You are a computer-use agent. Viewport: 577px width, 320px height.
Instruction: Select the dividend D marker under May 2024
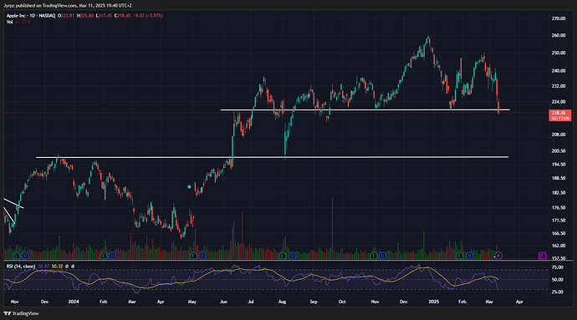pyautogui.click(x=202, y=256)
